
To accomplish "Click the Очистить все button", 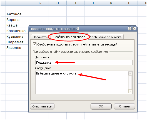I will tap(42, 106).
